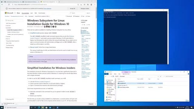Click the Share icon on docs page
194x109 pixels.
click(86, 16)
